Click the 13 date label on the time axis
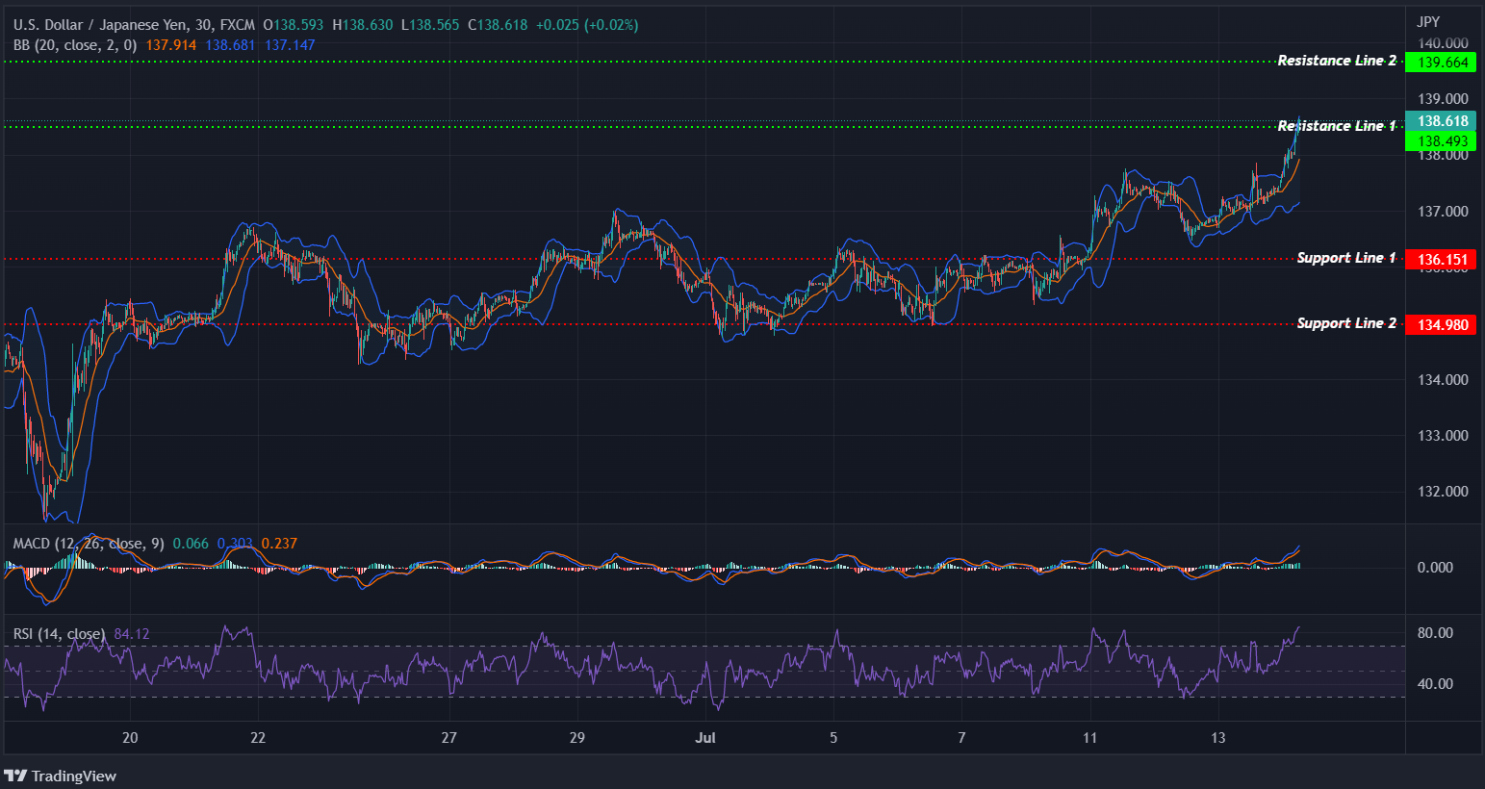This screenshot has height=789, width=1485. (x=1218, y=737)
